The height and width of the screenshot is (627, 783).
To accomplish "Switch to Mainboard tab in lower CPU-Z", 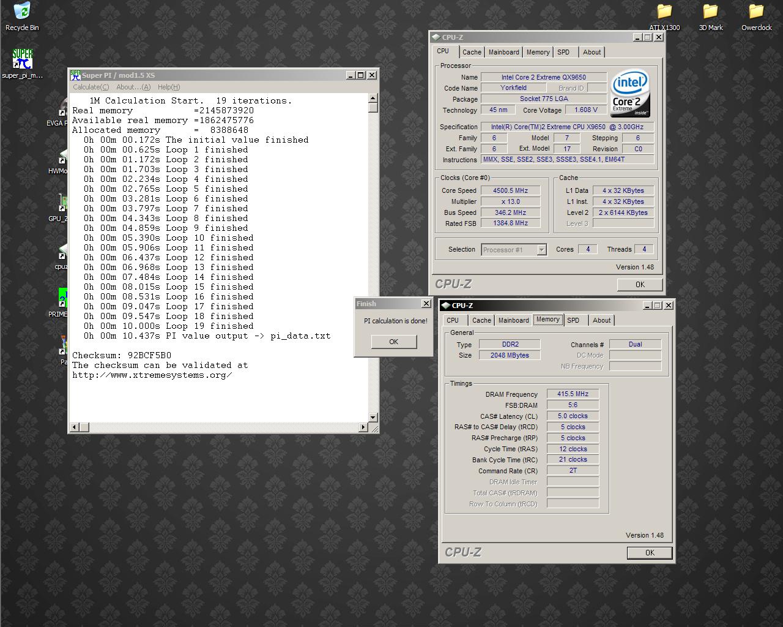I will [513, 320].
